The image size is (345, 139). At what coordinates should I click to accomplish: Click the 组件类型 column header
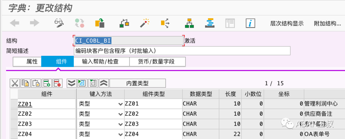pos(153,94)
